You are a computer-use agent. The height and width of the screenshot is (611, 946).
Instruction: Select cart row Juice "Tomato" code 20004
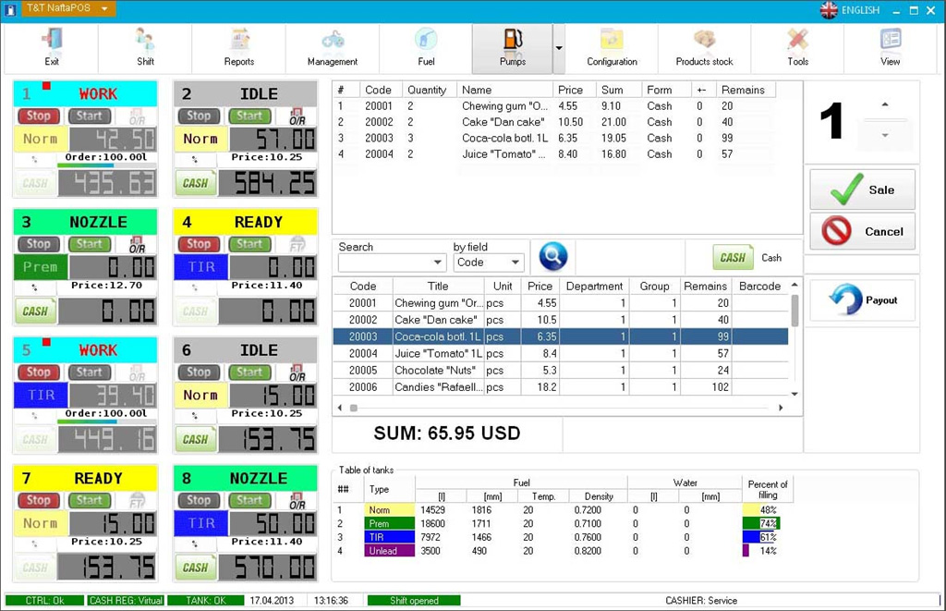(555, 154)
